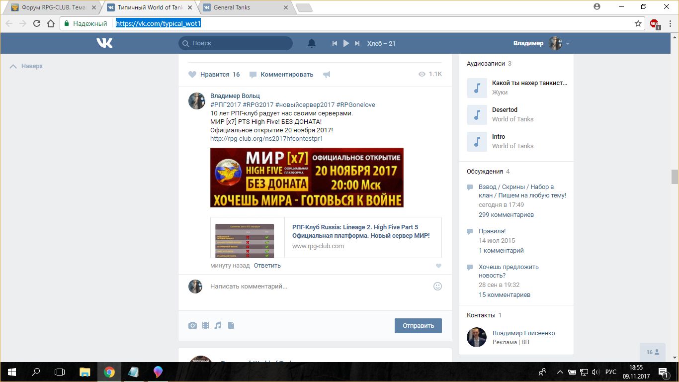Expand the Владимер account menu arrow
This screenshot has height=382, width=679.
[x=567, y=44]
